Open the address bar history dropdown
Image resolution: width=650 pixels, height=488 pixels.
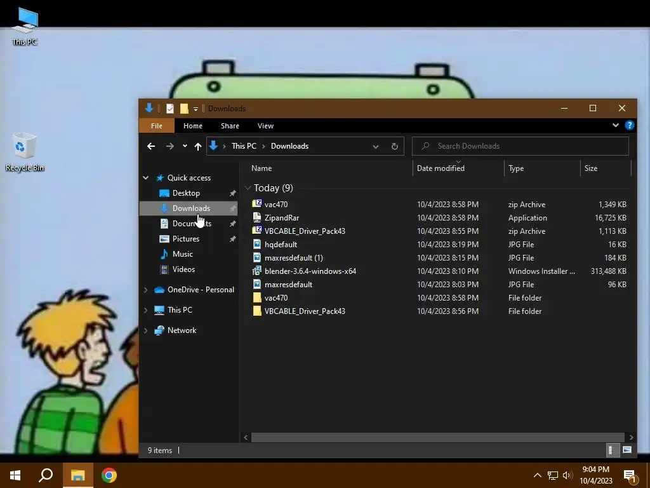(x=376, y=147)
